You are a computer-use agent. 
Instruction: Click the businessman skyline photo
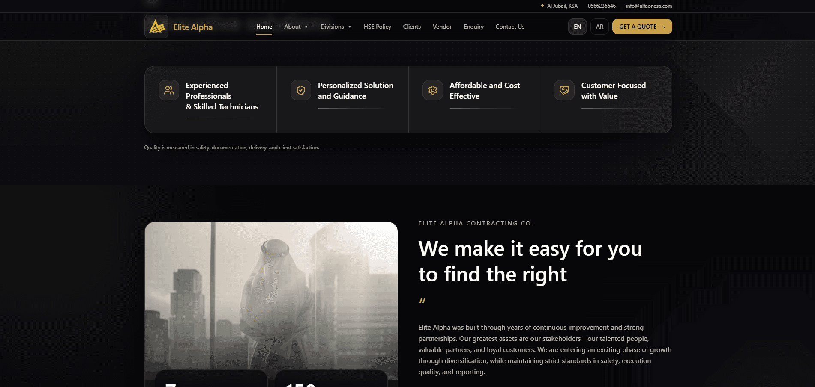(x=271, y=295)
